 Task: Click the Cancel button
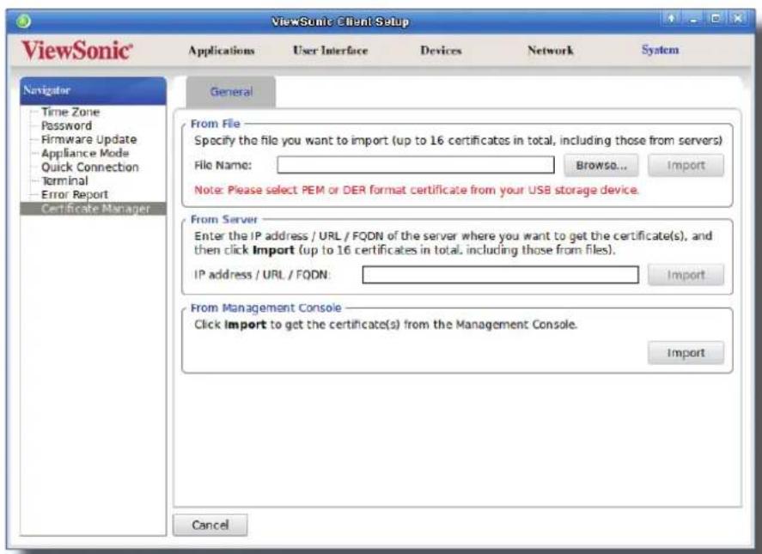(x=210, y=525)
